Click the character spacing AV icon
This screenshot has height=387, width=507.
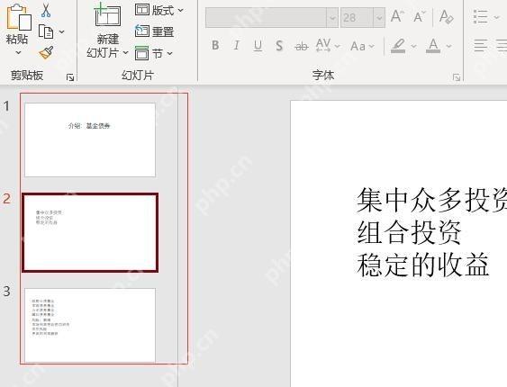[x=323, y=46]
